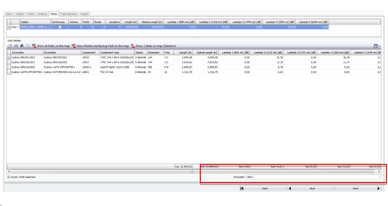388x206 pixels.
Task: Sort by Free column header
Action: (168, 52)
